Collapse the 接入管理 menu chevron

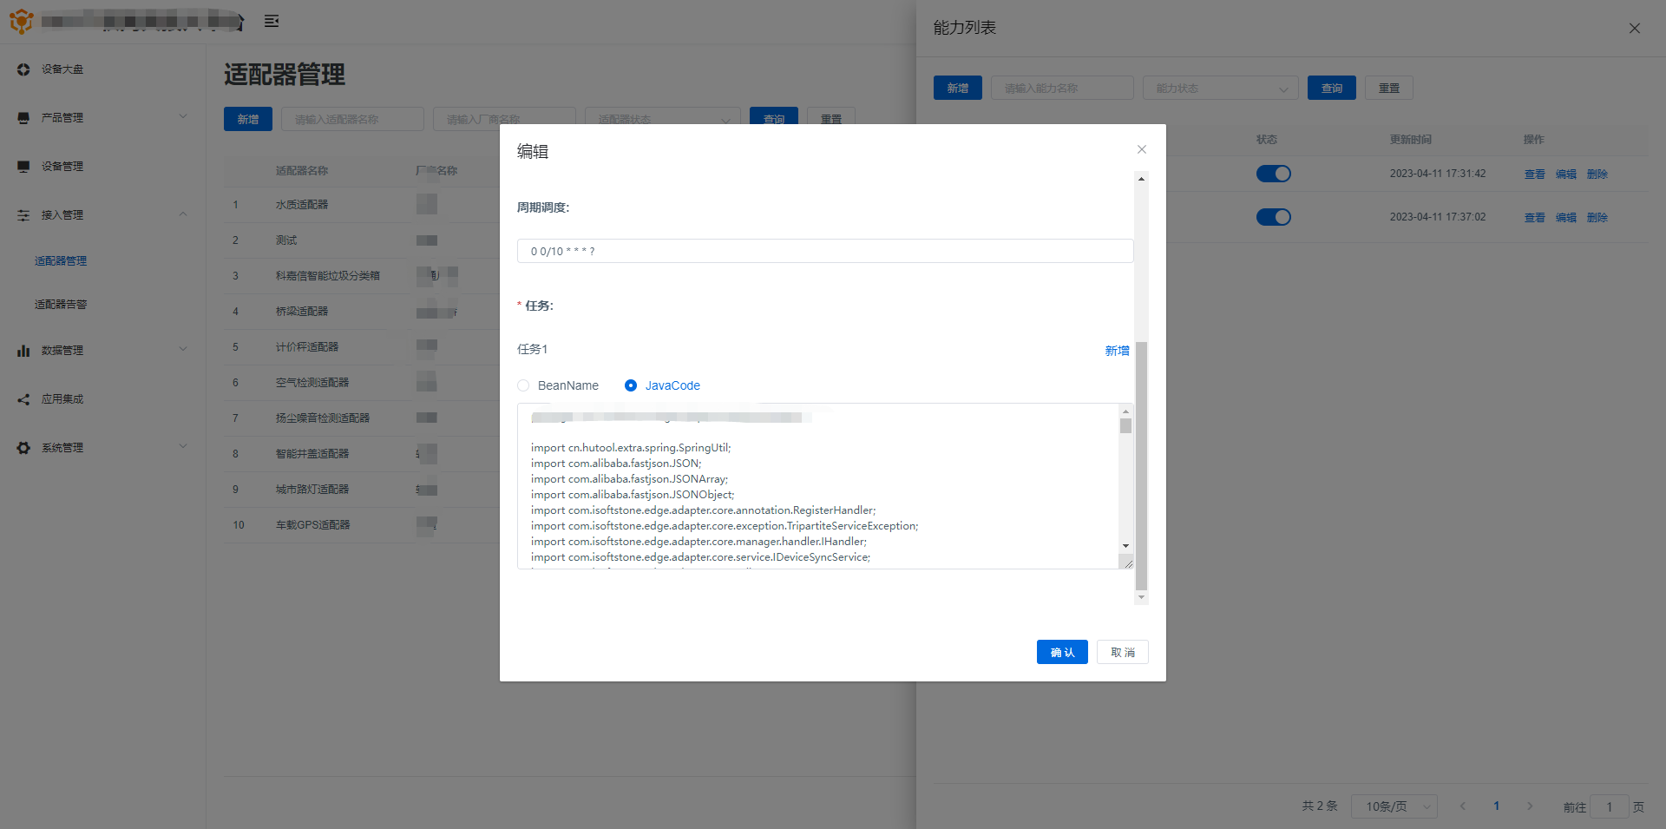coord(183,214)
